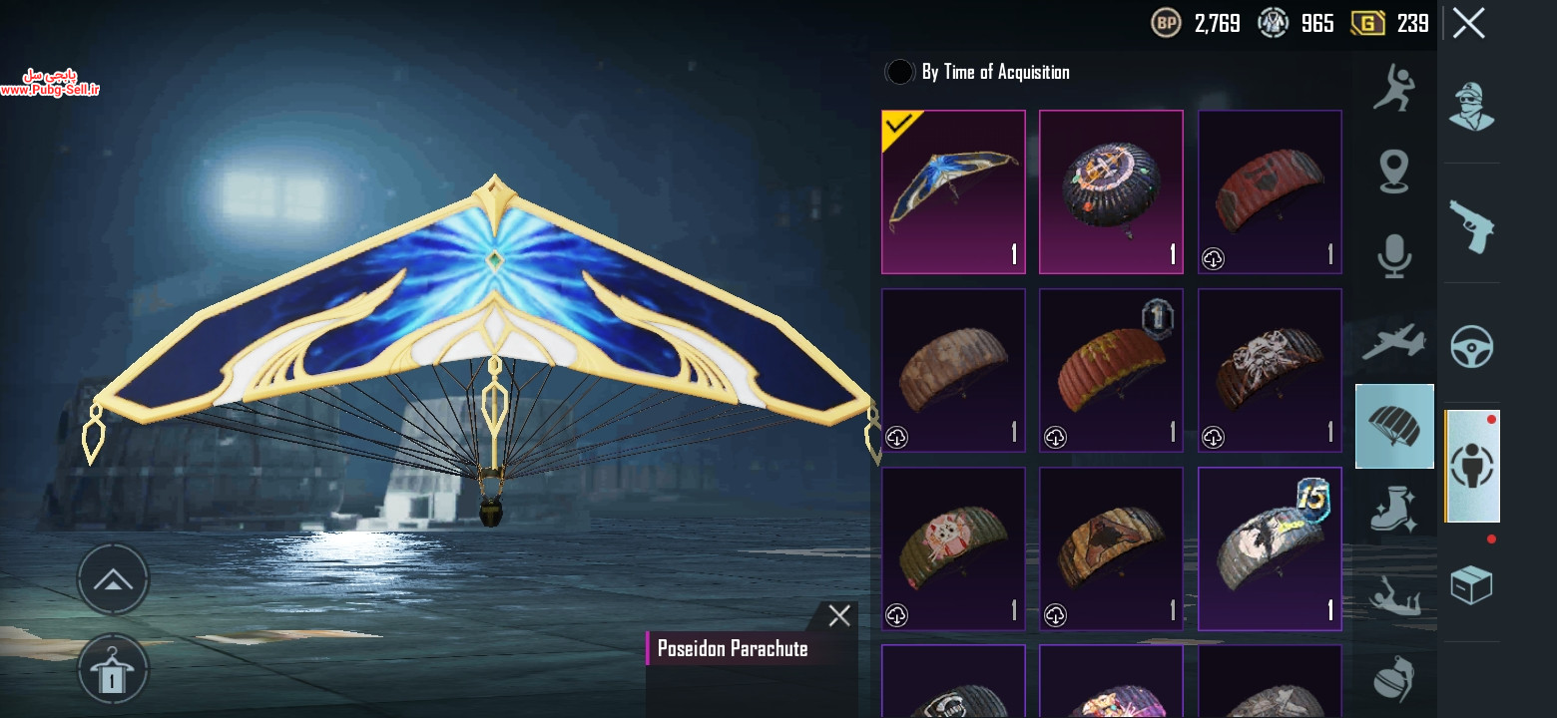Screen dimensions: 1557x718
Task: Open the shoes footwear category icon
Action: tap(1394, 509)
